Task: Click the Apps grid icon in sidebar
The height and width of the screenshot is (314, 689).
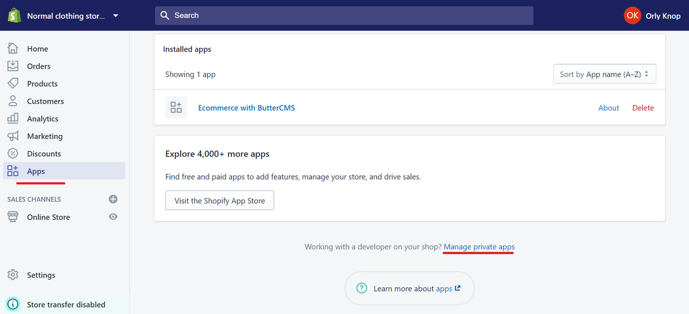Action: pyautogui.click(x=13, y=171)
